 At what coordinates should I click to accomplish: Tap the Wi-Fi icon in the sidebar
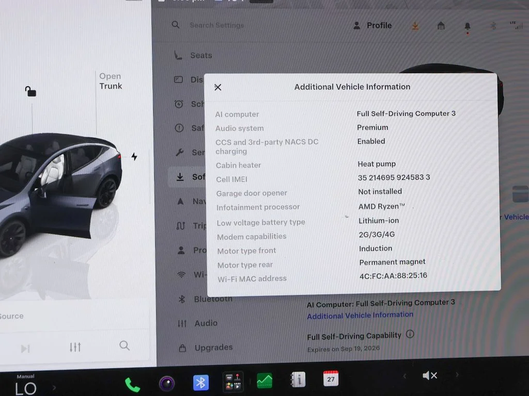[x=181, y=275]
